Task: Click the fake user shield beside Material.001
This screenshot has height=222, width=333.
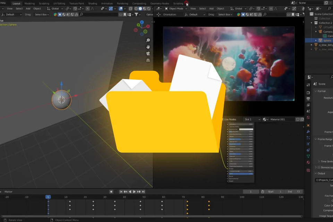Action: [x=298, y=119]
